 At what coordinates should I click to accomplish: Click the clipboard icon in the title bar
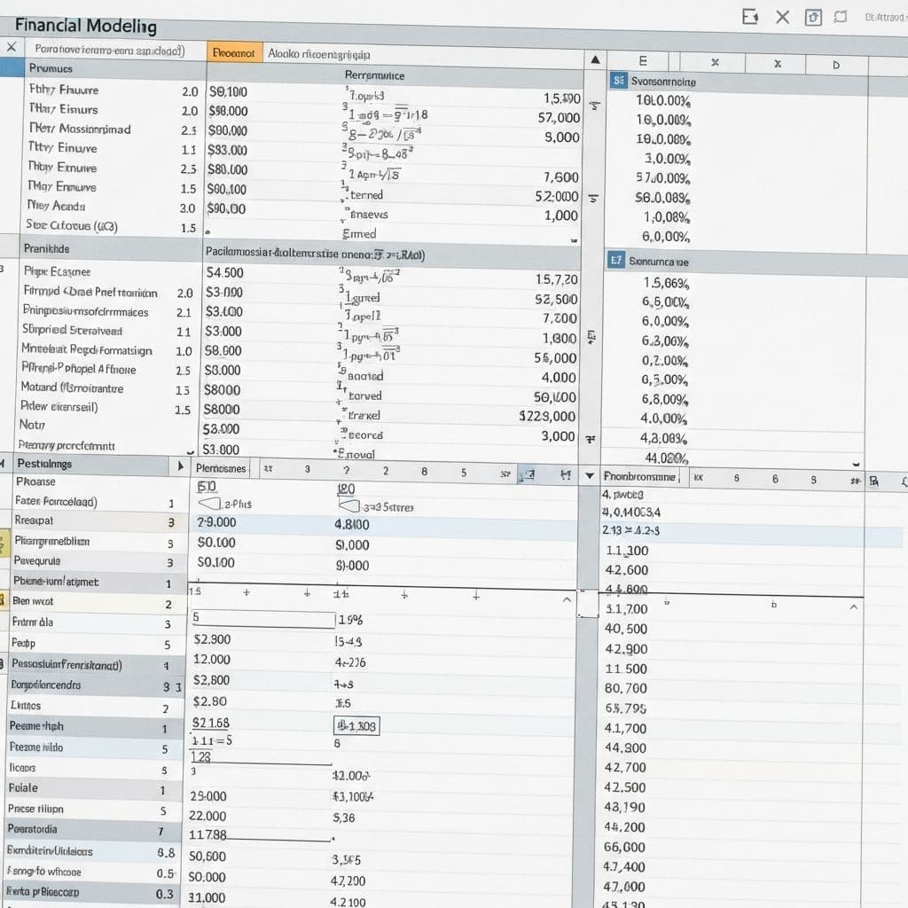pos(813,17)
